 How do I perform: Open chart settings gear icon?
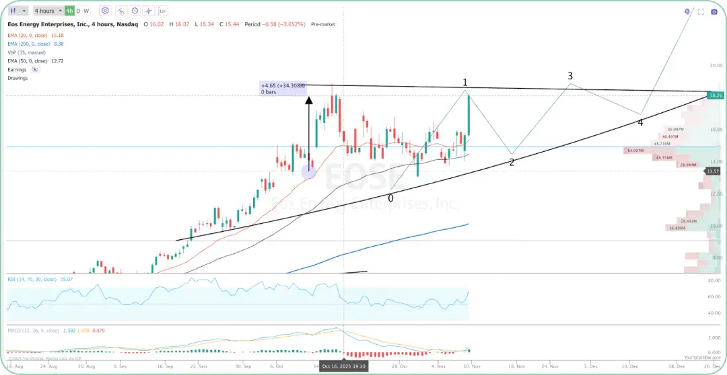(x=105, y=11)
